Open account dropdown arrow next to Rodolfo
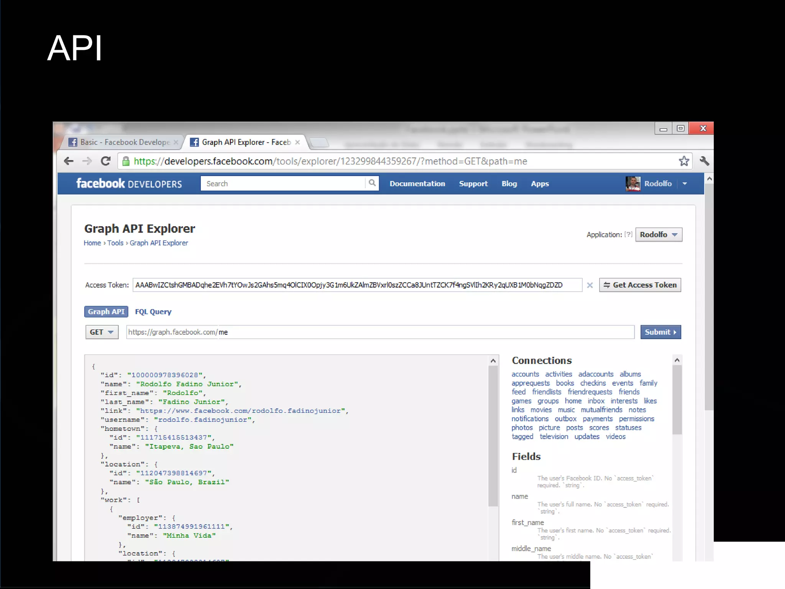The image size is (785, 589). pos(685,184)
